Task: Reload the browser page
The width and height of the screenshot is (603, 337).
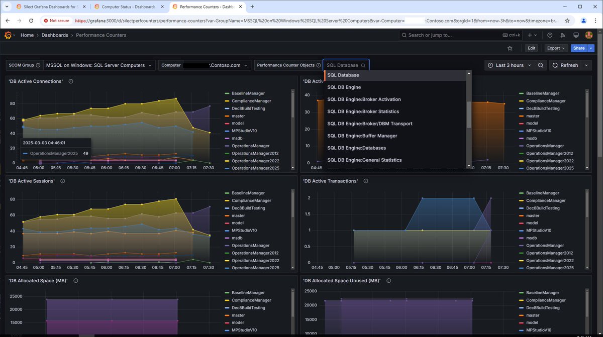Action: (31, 21)
